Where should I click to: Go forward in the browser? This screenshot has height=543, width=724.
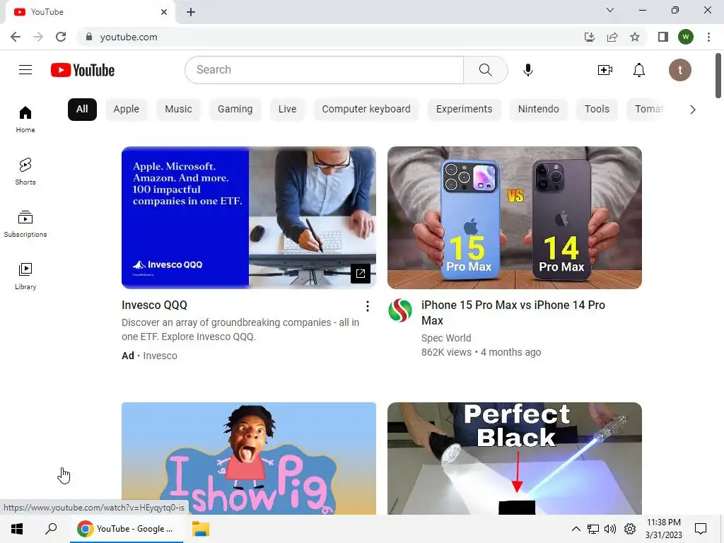click(x=38, y=37)
